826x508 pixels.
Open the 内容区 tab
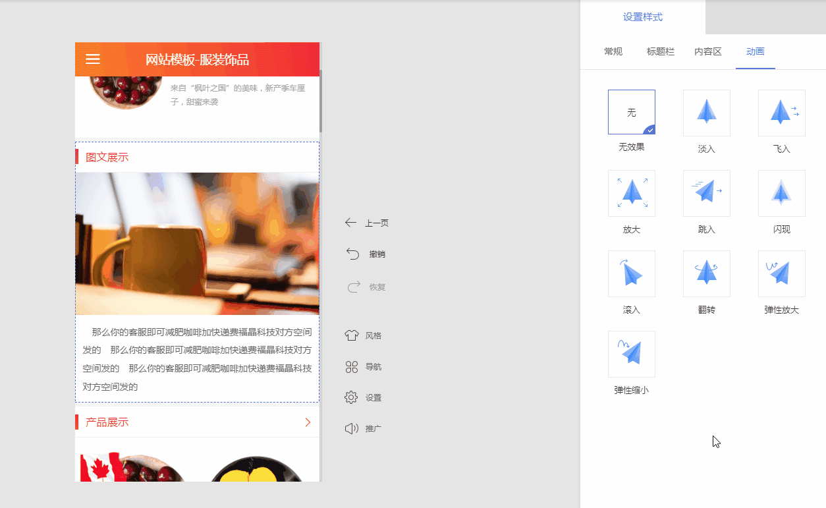tap(708, 51)
